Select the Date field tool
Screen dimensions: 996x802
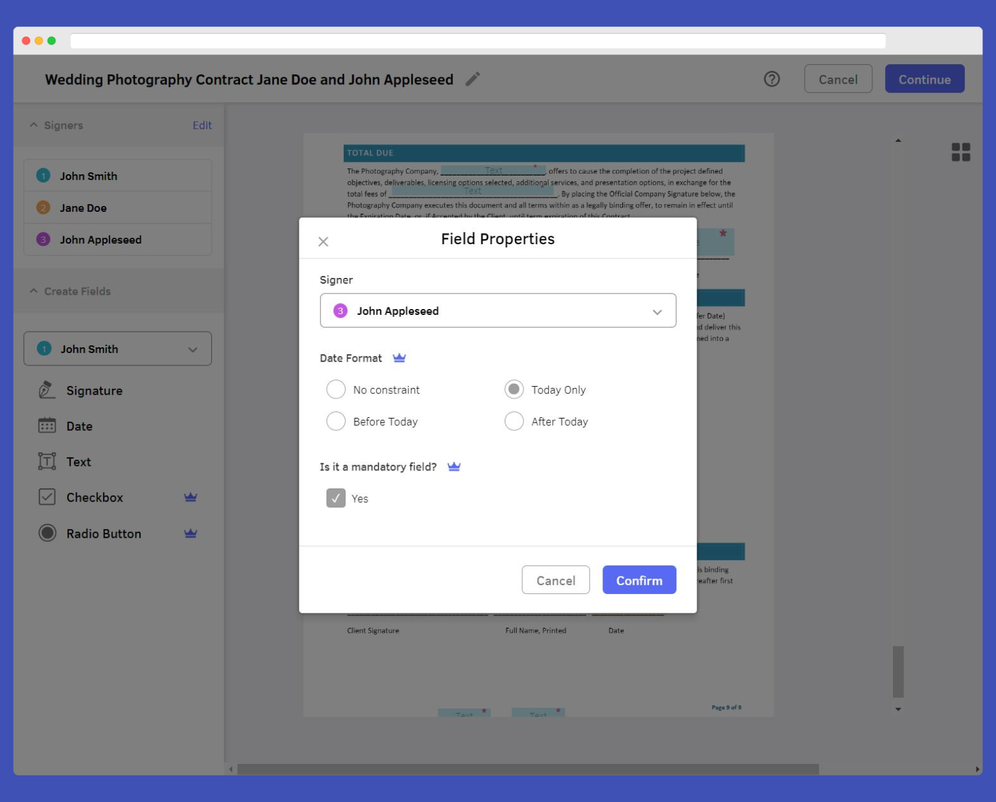(78, 426)
